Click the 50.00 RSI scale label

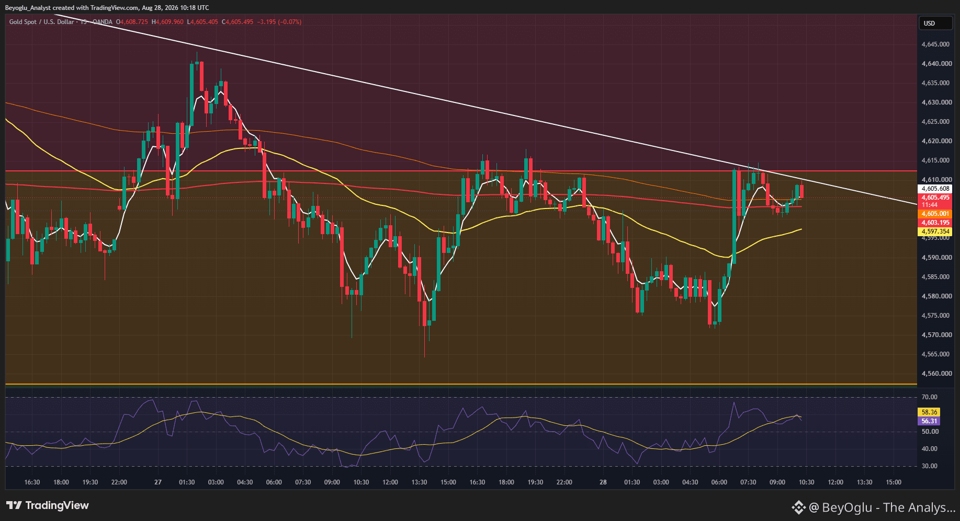point(930,432)
